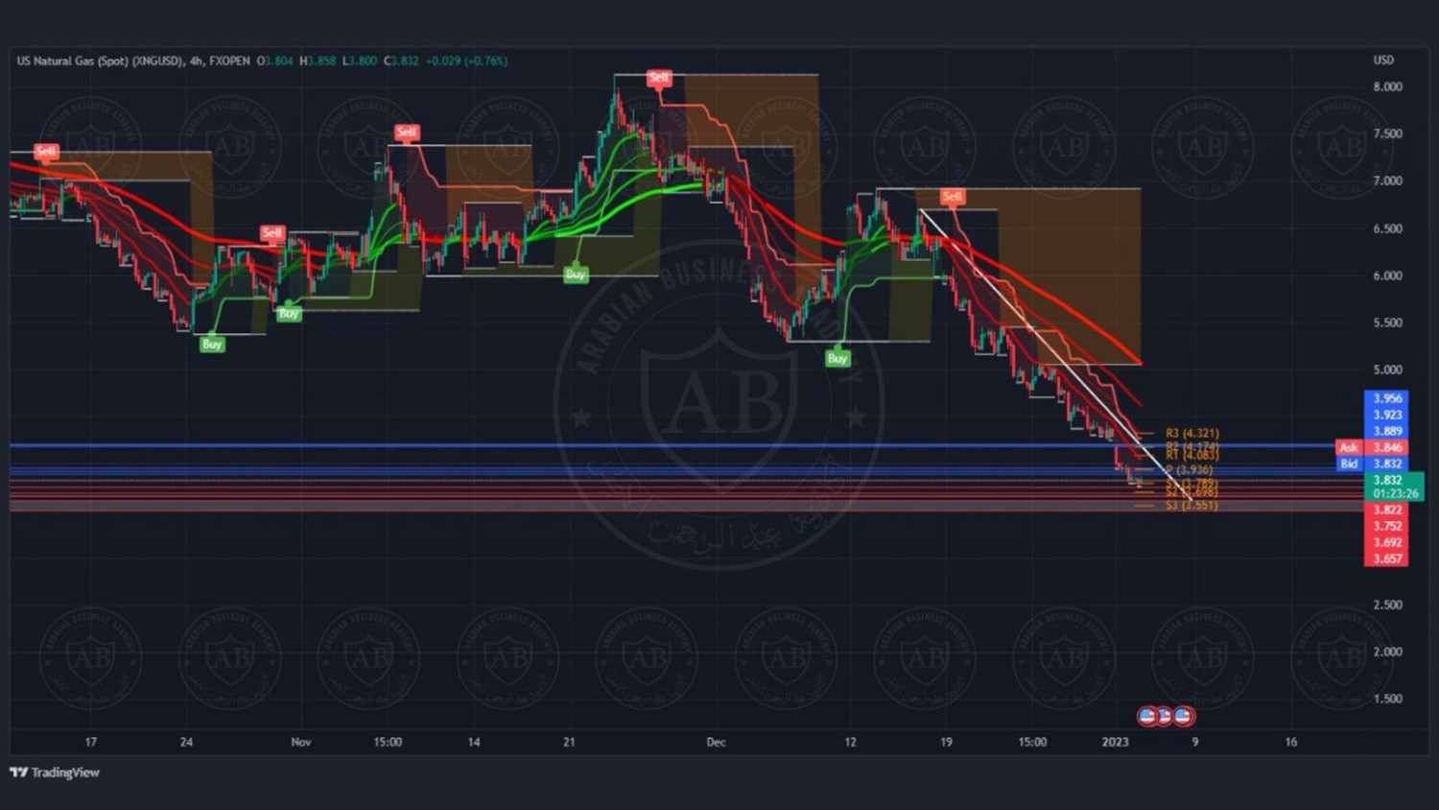Select the leftmost Sell signal label
1439x810 pixels.
click(45, 152)
